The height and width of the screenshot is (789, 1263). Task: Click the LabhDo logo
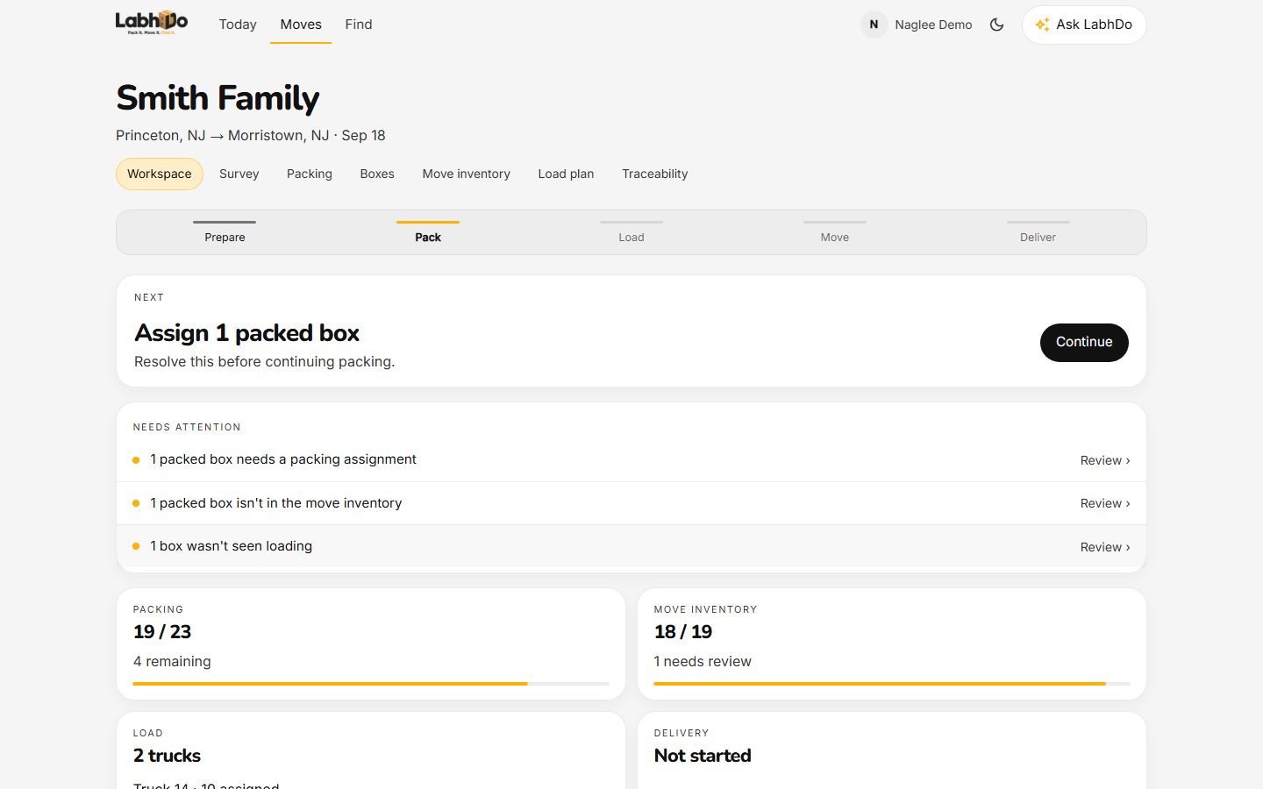click(x=152, y=23)
